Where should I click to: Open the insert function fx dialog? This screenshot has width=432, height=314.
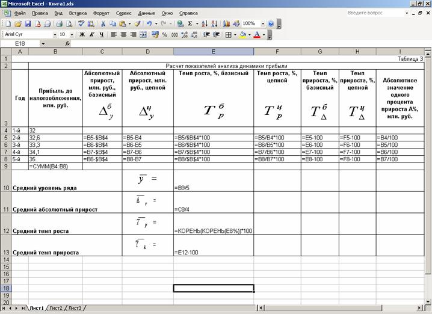point(67,43)
